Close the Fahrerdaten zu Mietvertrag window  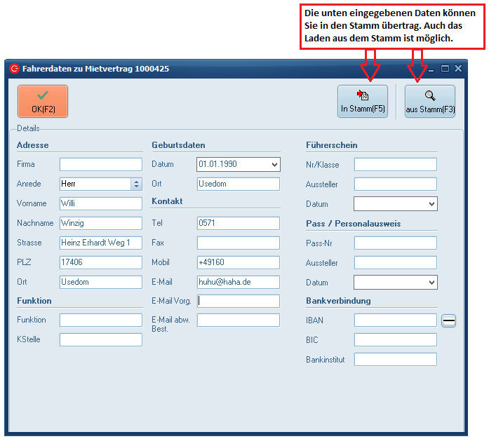[x=458, y=69]
